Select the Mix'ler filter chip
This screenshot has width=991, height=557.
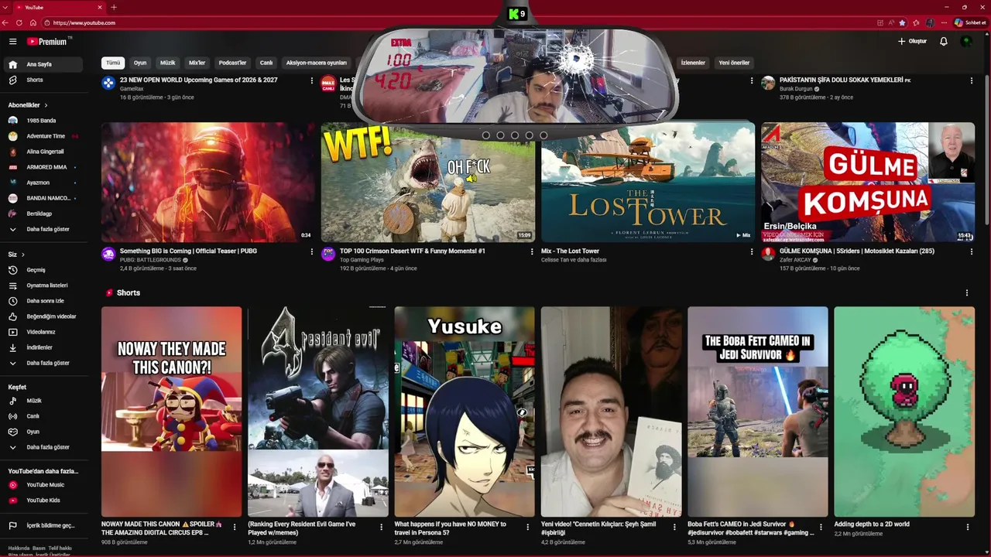click(197, 63)
